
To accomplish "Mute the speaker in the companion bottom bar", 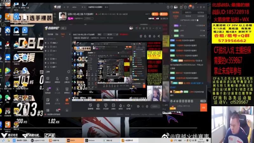I will 128,106.
